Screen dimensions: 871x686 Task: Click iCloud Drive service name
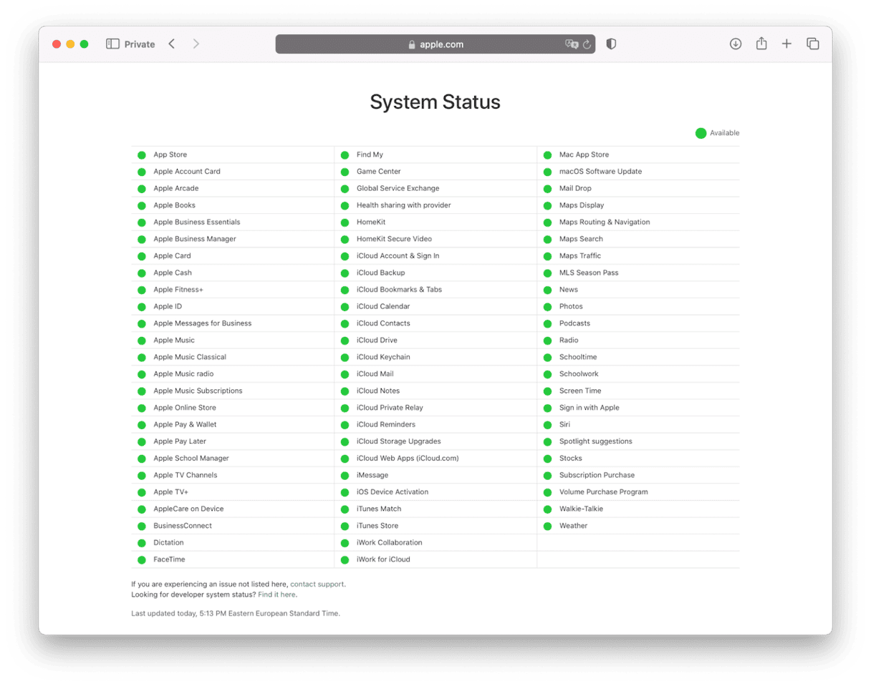tap(377, 340)
